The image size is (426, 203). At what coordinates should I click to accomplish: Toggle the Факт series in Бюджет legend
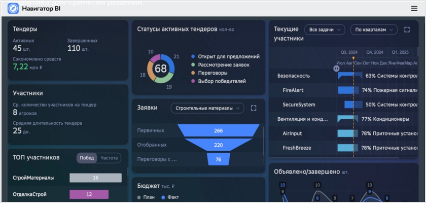170,197
